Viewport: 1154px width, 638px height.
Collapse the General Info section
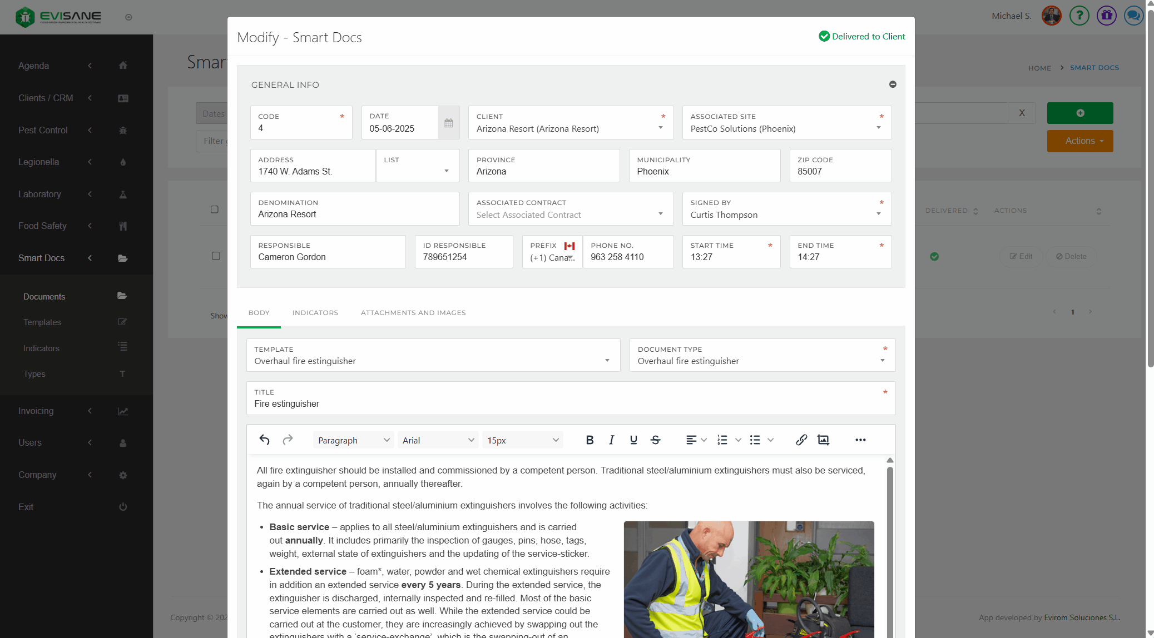[893, 84]
